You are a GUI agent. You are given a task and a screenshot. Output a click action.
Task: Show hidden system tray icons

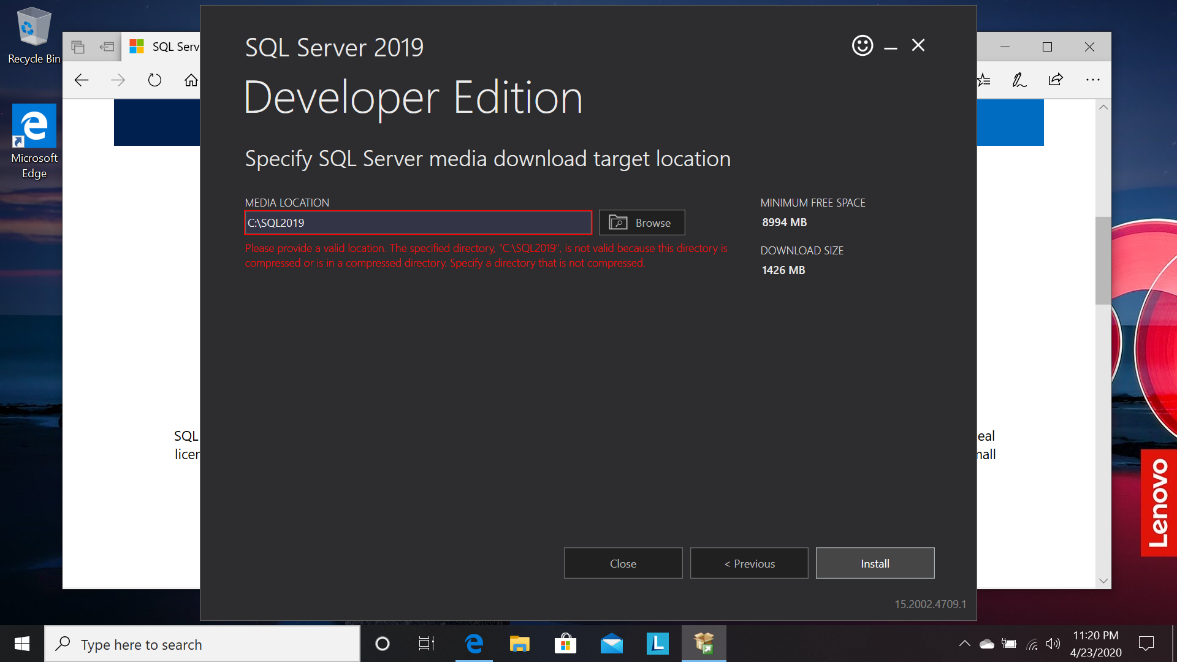coord(964,644)
